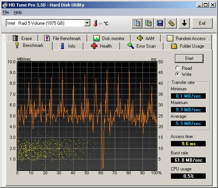218x188 pixels.
Task: Start the benchmark test
Action: pyautogui.click(x=189, y=58)
